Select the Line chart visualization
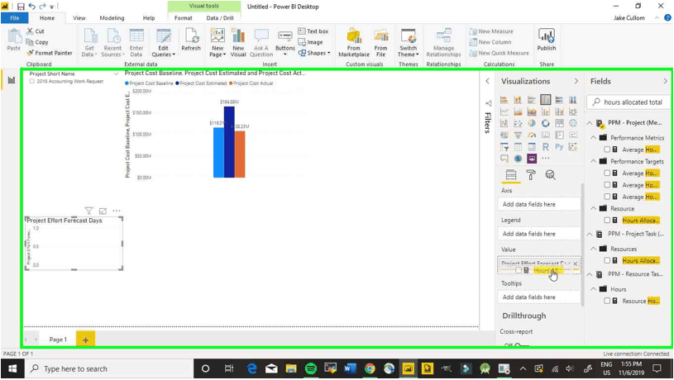The image size is (674, 380). pos(504,112)
